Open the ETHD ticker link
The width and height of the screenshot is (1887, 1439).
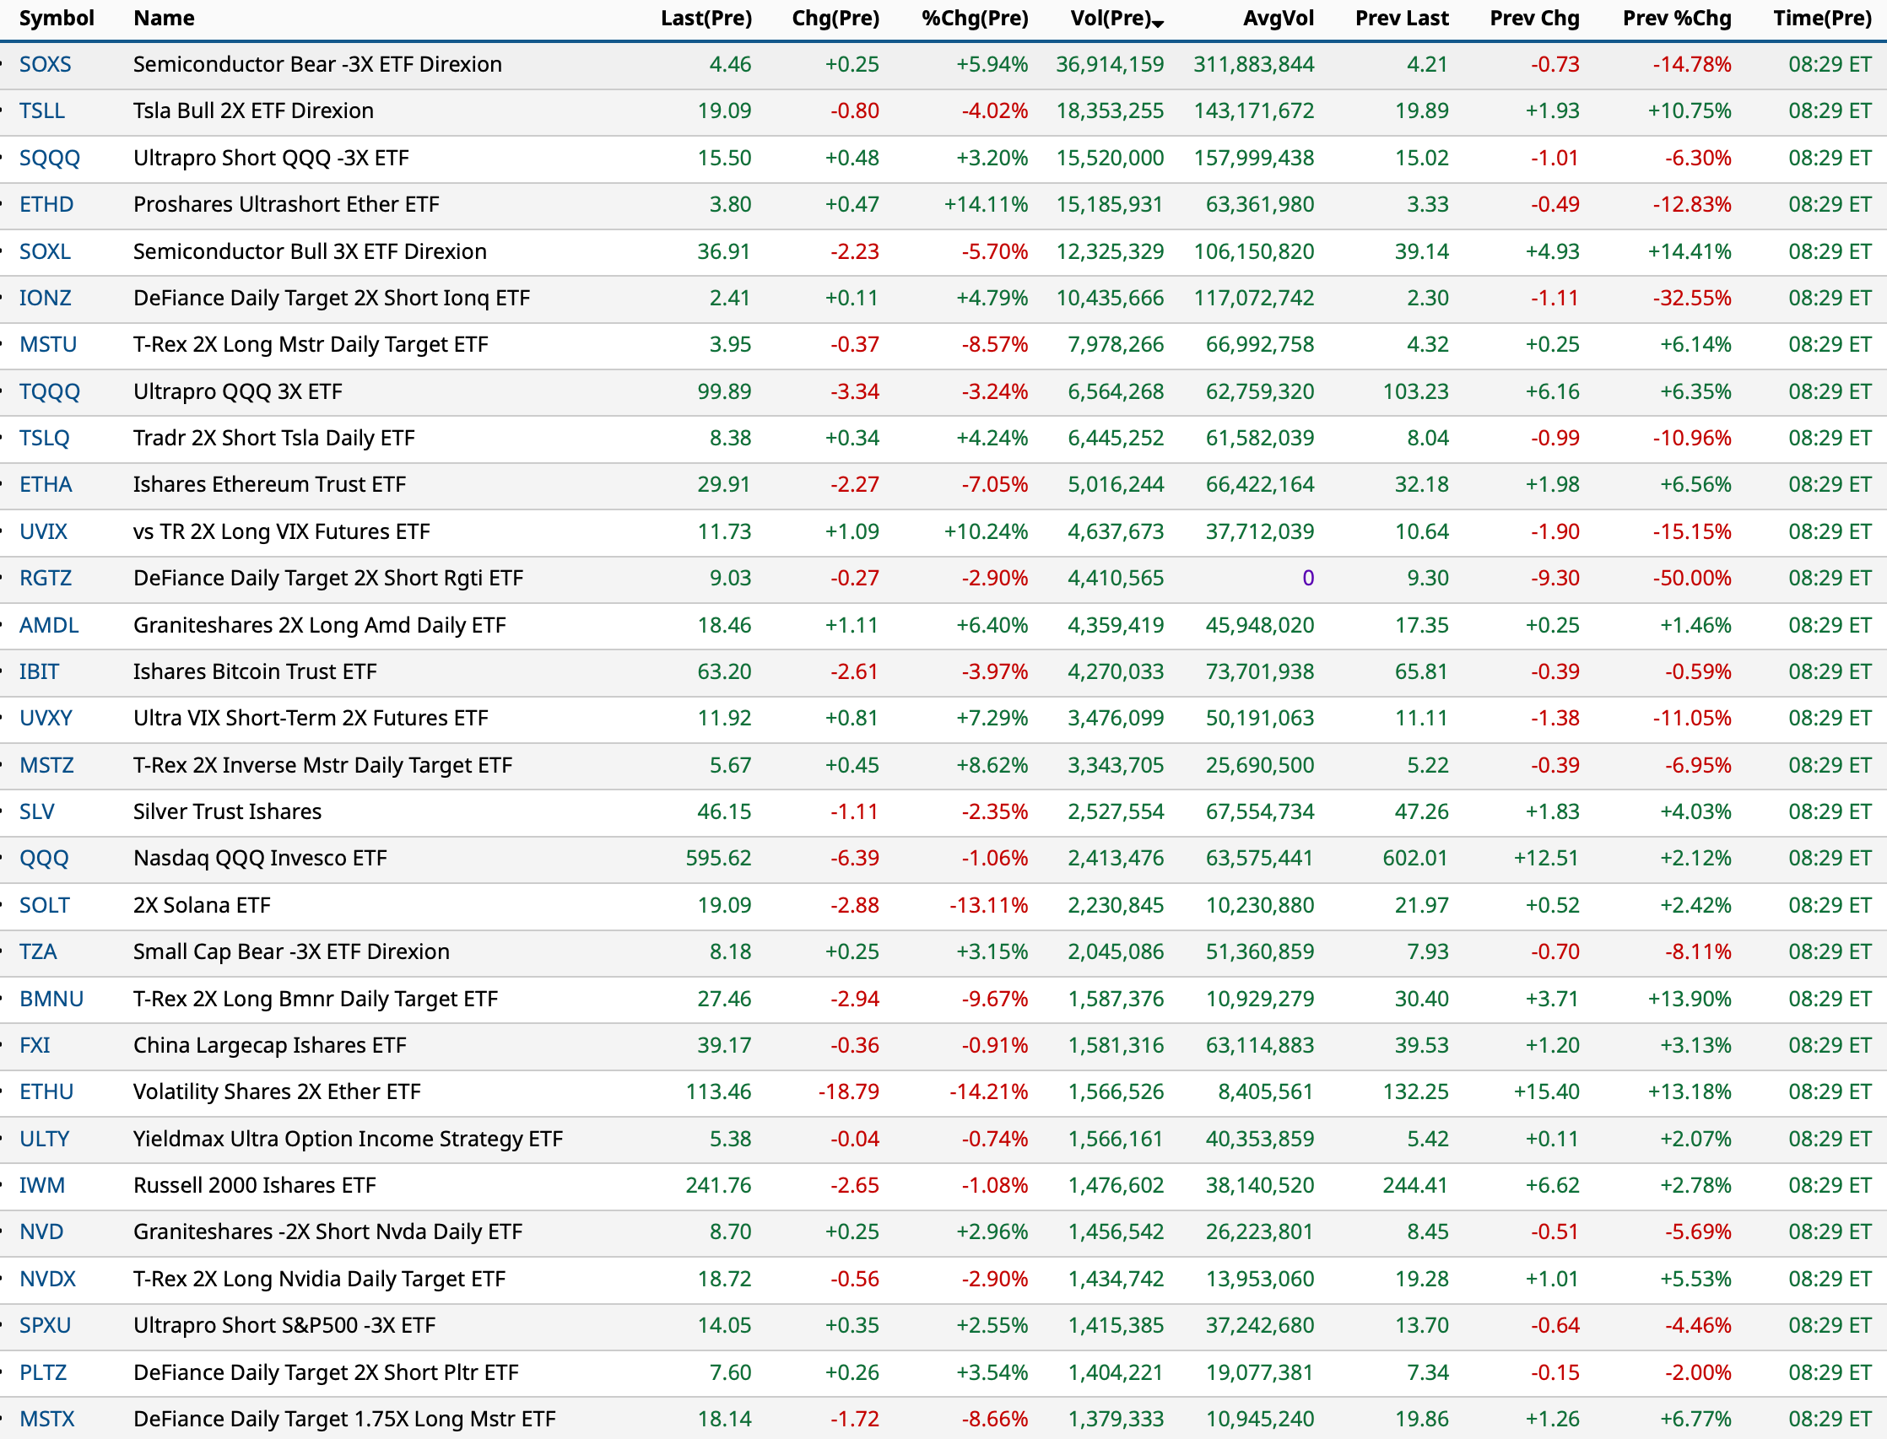pyautogui.click(x=46, y=204)
